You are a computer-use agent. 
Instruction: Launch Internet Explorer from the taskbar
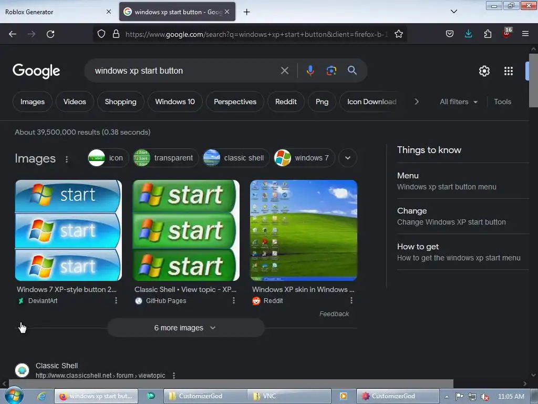pos(42,396)
